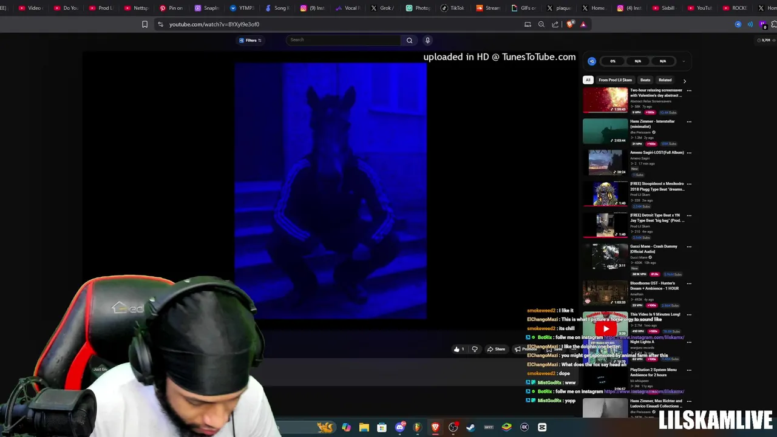The height and width of the screenshot is (437, 777).
Task: Open 4K Downloader from the taskbar
Action: click(x=524, y=427)
